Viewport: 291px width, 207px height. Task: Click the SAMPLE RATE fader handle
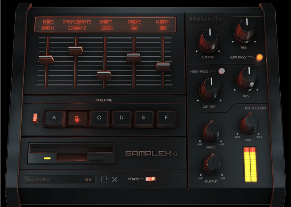click(x=76, y=50)
